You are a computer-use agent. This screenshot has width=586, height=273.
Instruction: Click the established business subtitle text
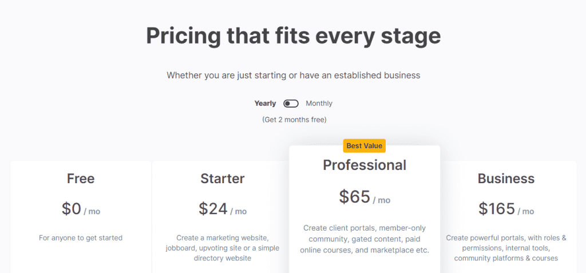[294, 75]
